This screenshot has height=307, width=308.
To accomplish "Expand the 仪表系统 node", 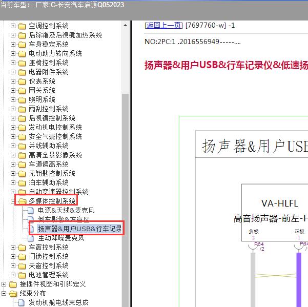I will click(13, 81).
